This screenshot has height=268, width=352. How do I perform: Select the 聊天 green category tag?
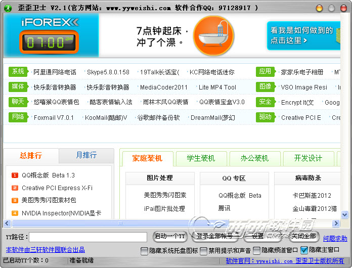click(18, 102)
